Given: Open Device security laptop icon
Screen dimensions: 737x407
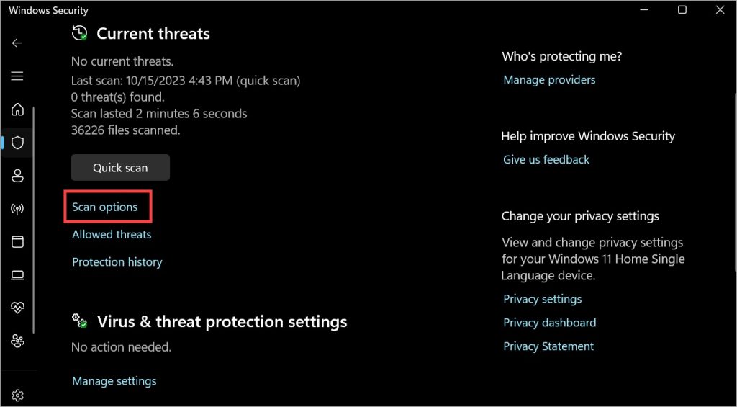Looking at the screenshot, I should pyautogui.click(x=17, y=275).
